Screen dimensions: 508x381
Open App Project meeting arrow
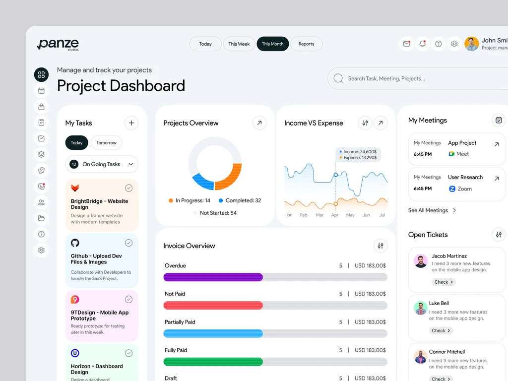[x=497, y=144]
